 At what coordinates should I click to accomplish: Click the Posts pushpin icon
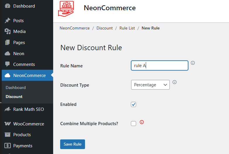pos(8,21)
